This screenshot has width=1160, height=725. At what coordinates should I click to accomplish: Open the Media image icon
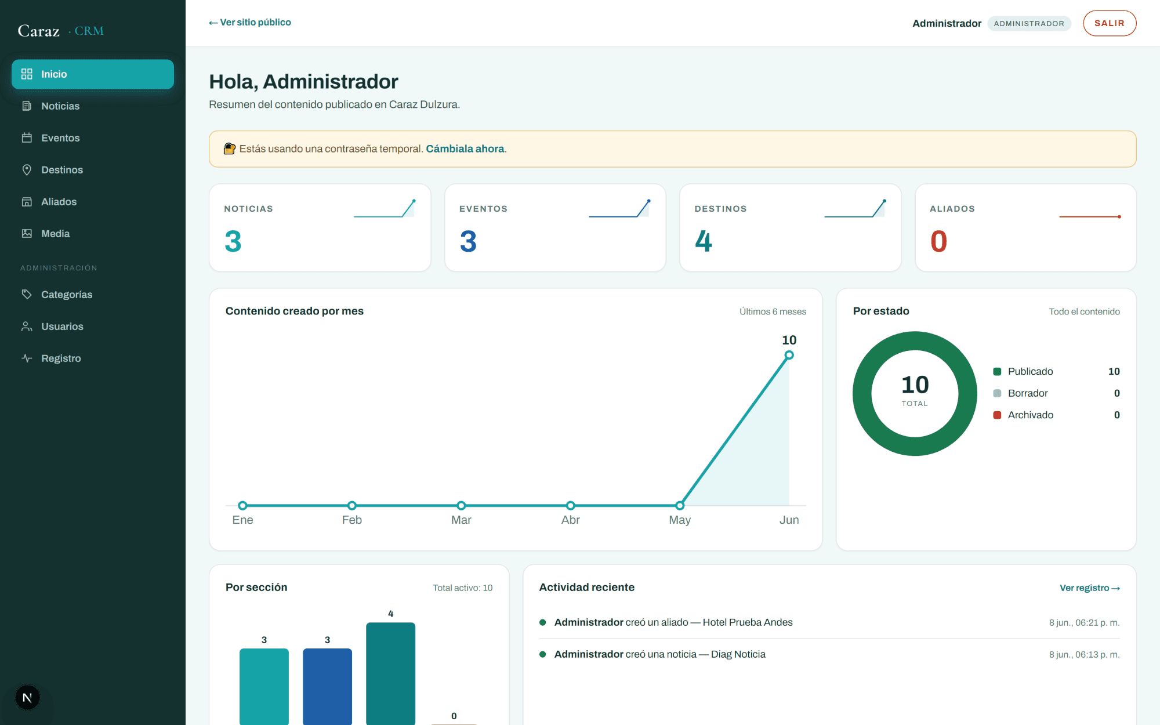click(27, 234)
